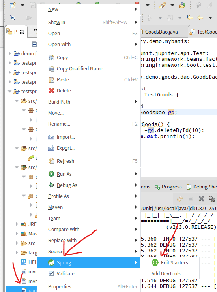
Task: Open Properties from the context menu
Action: (x=88, y=286)
